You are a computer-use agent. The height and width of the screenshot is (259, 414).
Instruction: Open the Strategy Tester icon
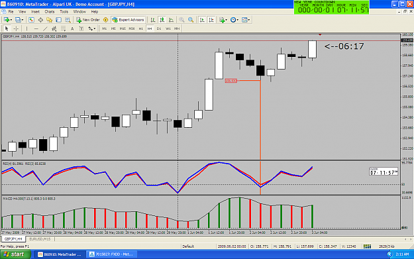(x=68, y=20)
